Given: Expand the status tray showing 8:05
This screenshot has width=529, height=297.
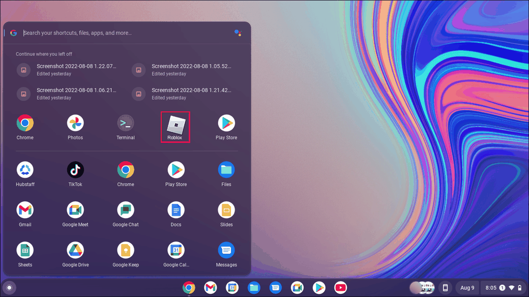Looking at the screenshot, I should 505,288.
